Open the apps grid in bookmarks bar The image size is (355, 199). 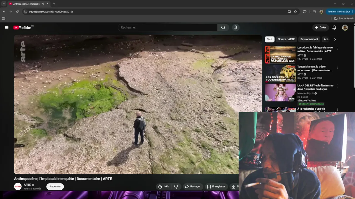coord(4,19)
